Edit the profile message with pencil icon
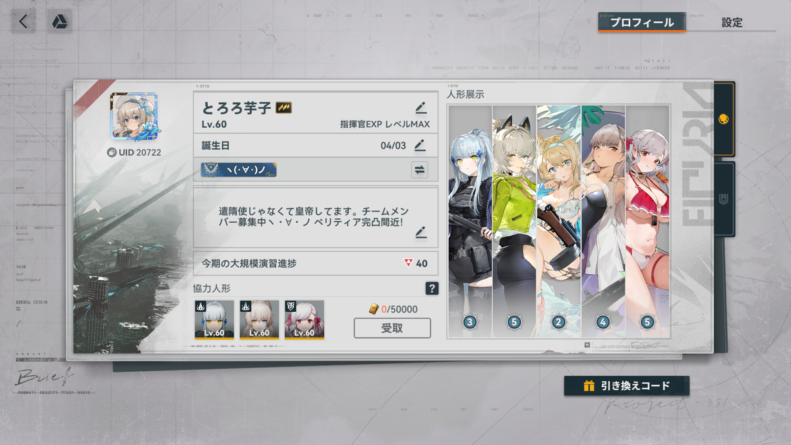The image size is (791, 445). [421, 232]
